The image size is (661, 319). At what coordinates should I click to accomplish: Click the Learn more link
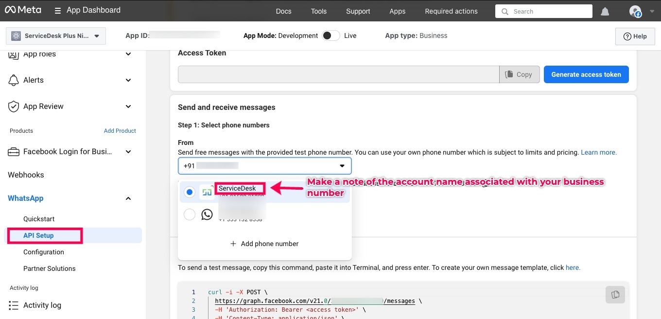(x=598, y=152)
